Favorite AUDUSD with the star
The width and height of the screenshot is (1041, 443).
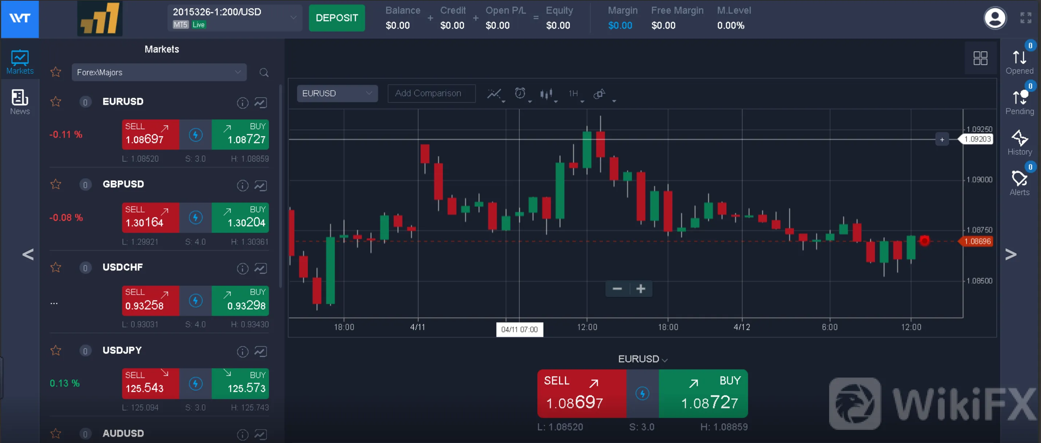coord(56,433)
